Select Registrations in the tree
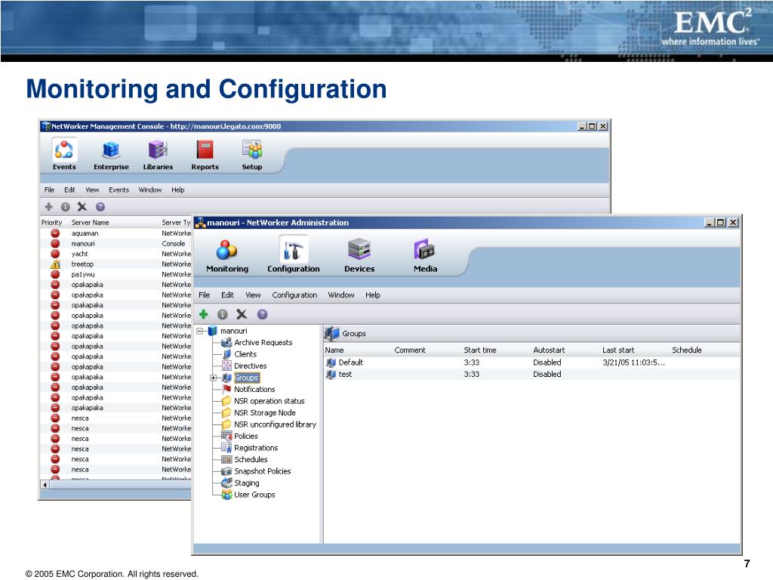 click(256, 448)
